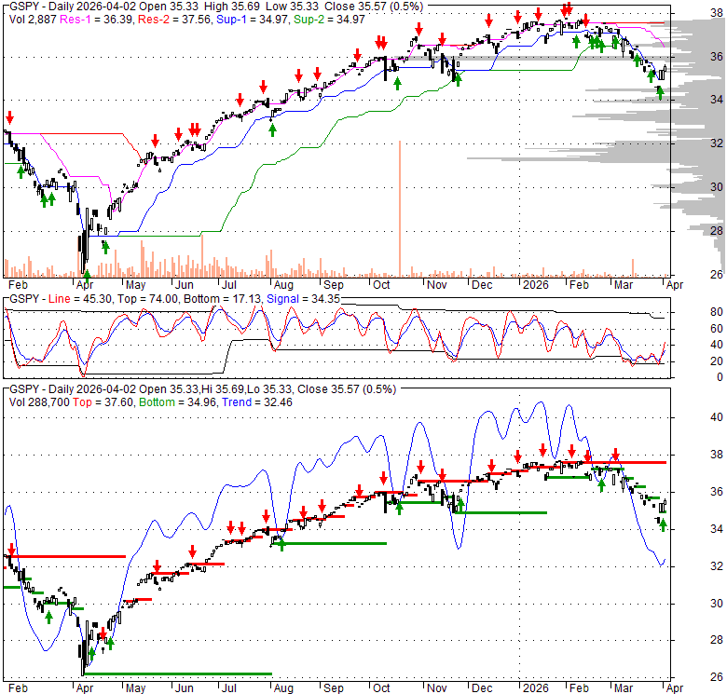Click the green up arrow at April low in top chart
This screenshot has height=694, width=727.
(x=87, y=277)
